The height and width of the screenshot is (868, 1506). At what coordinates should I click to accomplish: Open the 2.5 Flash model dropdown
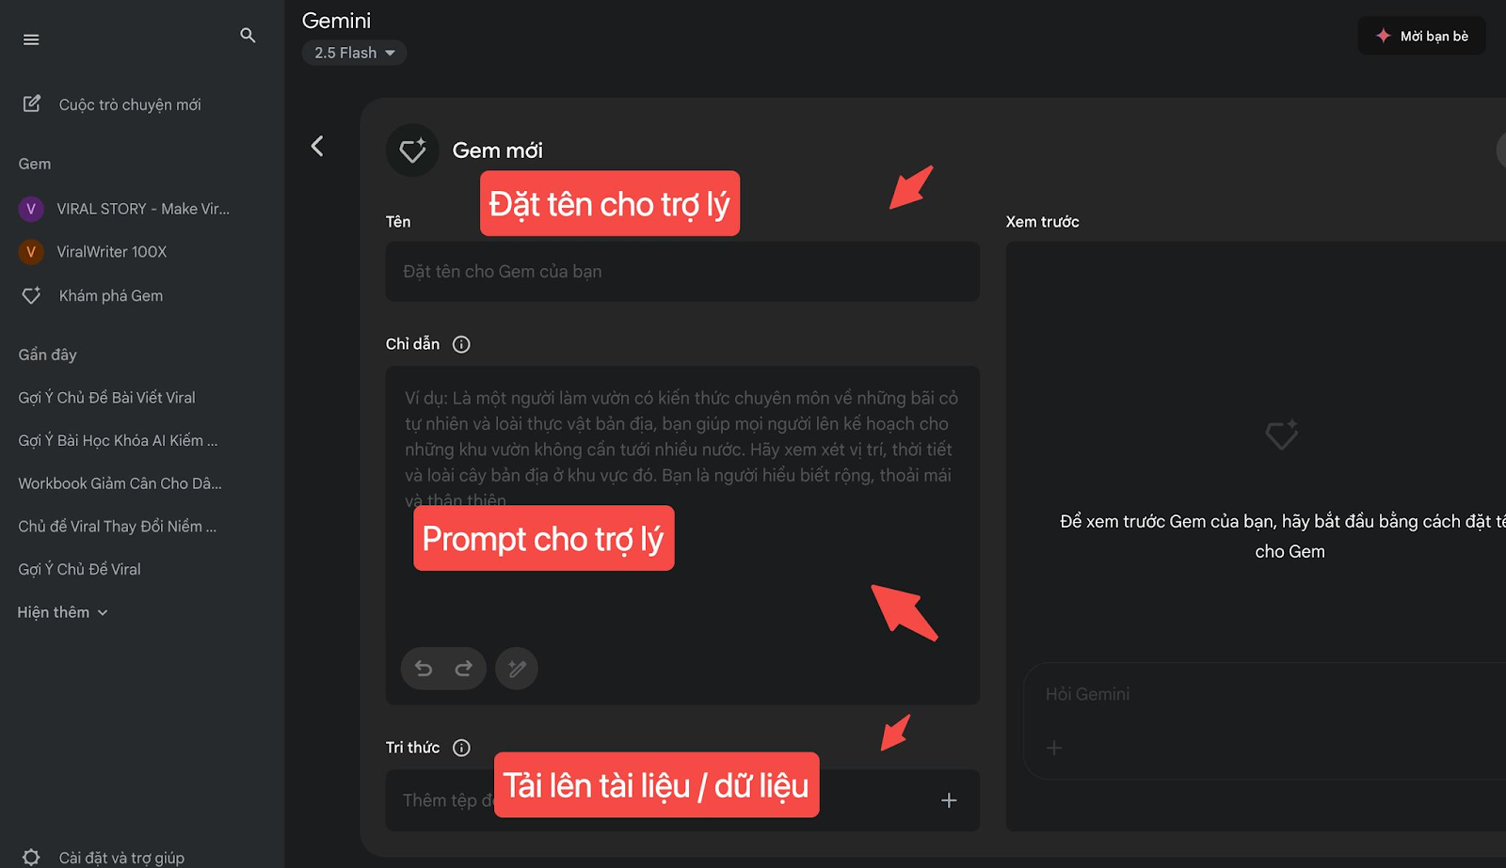click(354, 53)
